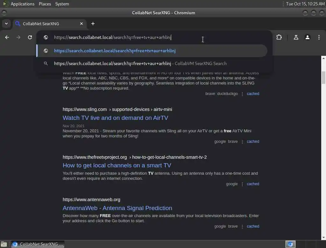Click the scrollbar up arrow
The image size is (326, 248).
(x=323, y=58)
